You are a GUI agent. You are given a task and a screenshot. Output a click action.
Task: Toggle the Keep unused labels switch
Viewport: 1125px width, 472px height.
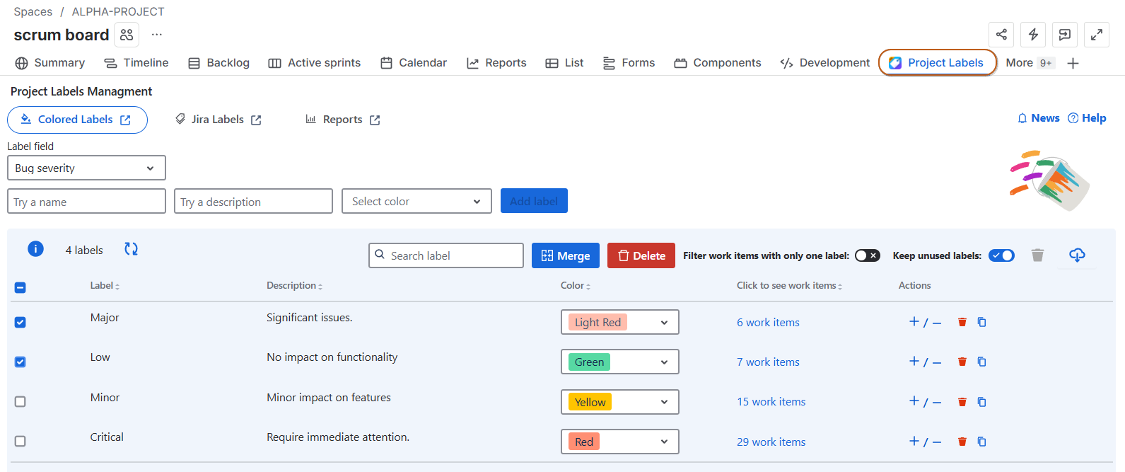[x=1001, y=255]
